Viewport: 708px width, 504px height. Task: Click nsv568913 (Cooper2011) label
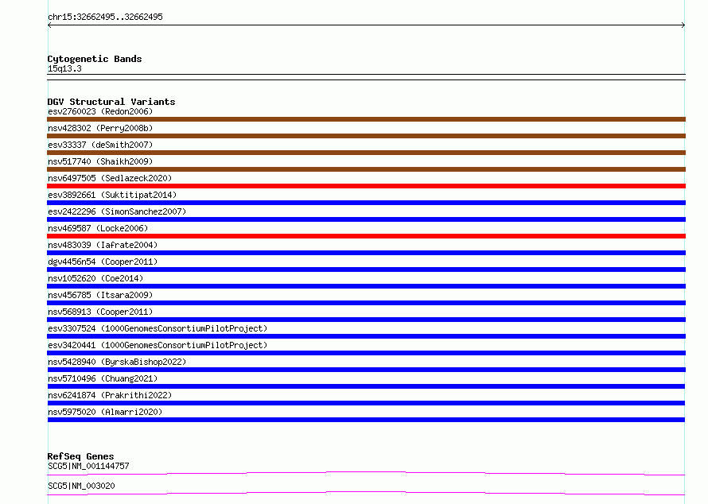100,312
